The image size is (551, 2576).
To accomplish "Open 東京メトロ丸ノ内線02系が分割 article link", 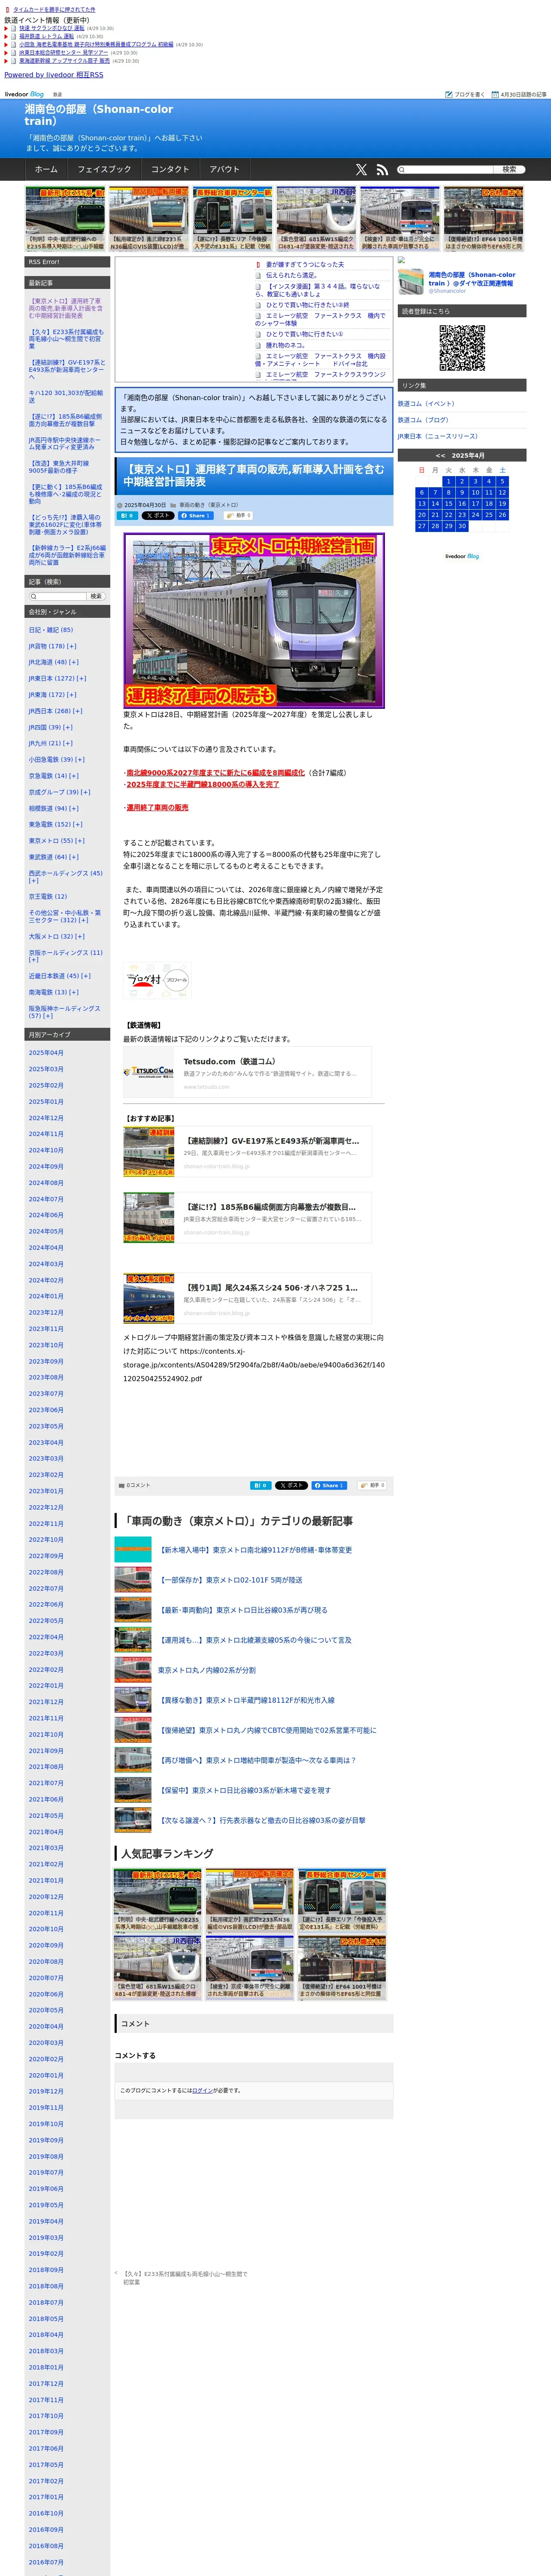I will tap(207, 1670).
